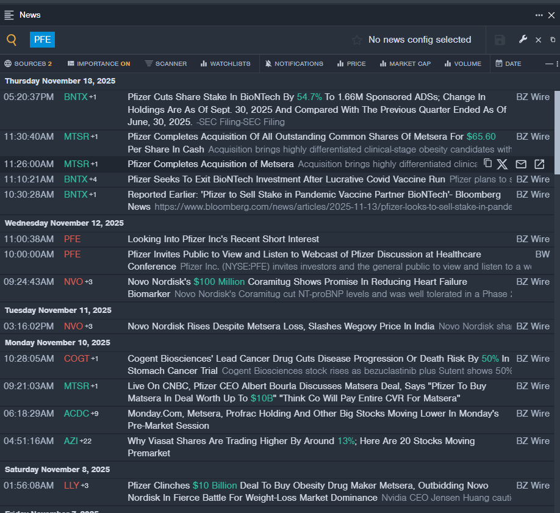Star the news config as favorite

coord(357,40)
